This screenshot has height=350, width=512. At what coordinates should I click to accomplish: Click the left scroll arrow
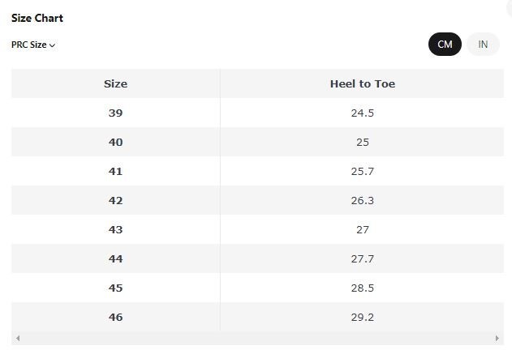coord(18,339)
